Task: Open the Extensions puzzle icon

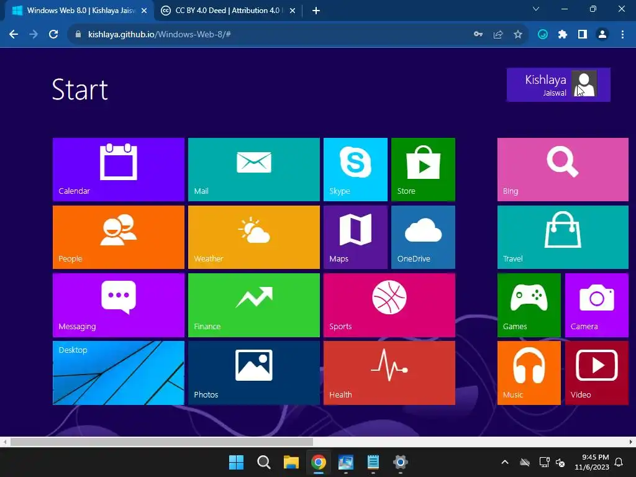Action: (x=563, y=35)
